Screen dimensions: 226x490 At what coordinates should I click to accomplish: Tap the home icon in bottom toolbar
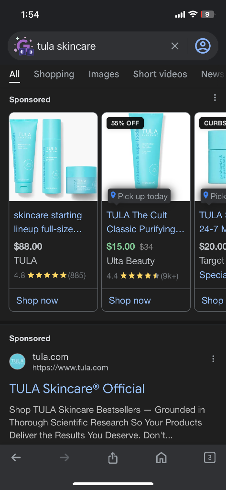[x=161, y=458]
